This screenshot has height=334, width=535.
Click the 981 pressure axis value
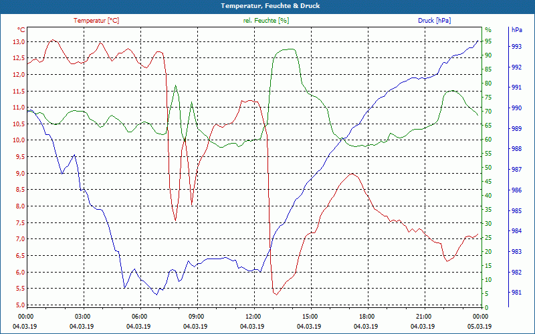click(x=516, y=293)
